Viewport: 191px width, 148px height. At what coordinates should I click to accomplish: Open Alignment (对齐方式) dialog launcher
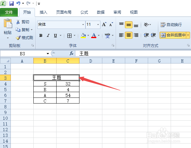tap(188, 45)
